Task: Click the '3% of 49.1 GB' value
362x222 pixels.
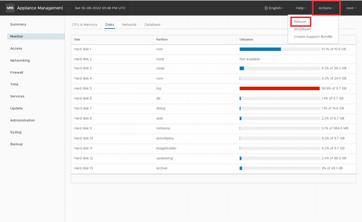Action: [332, 168]
